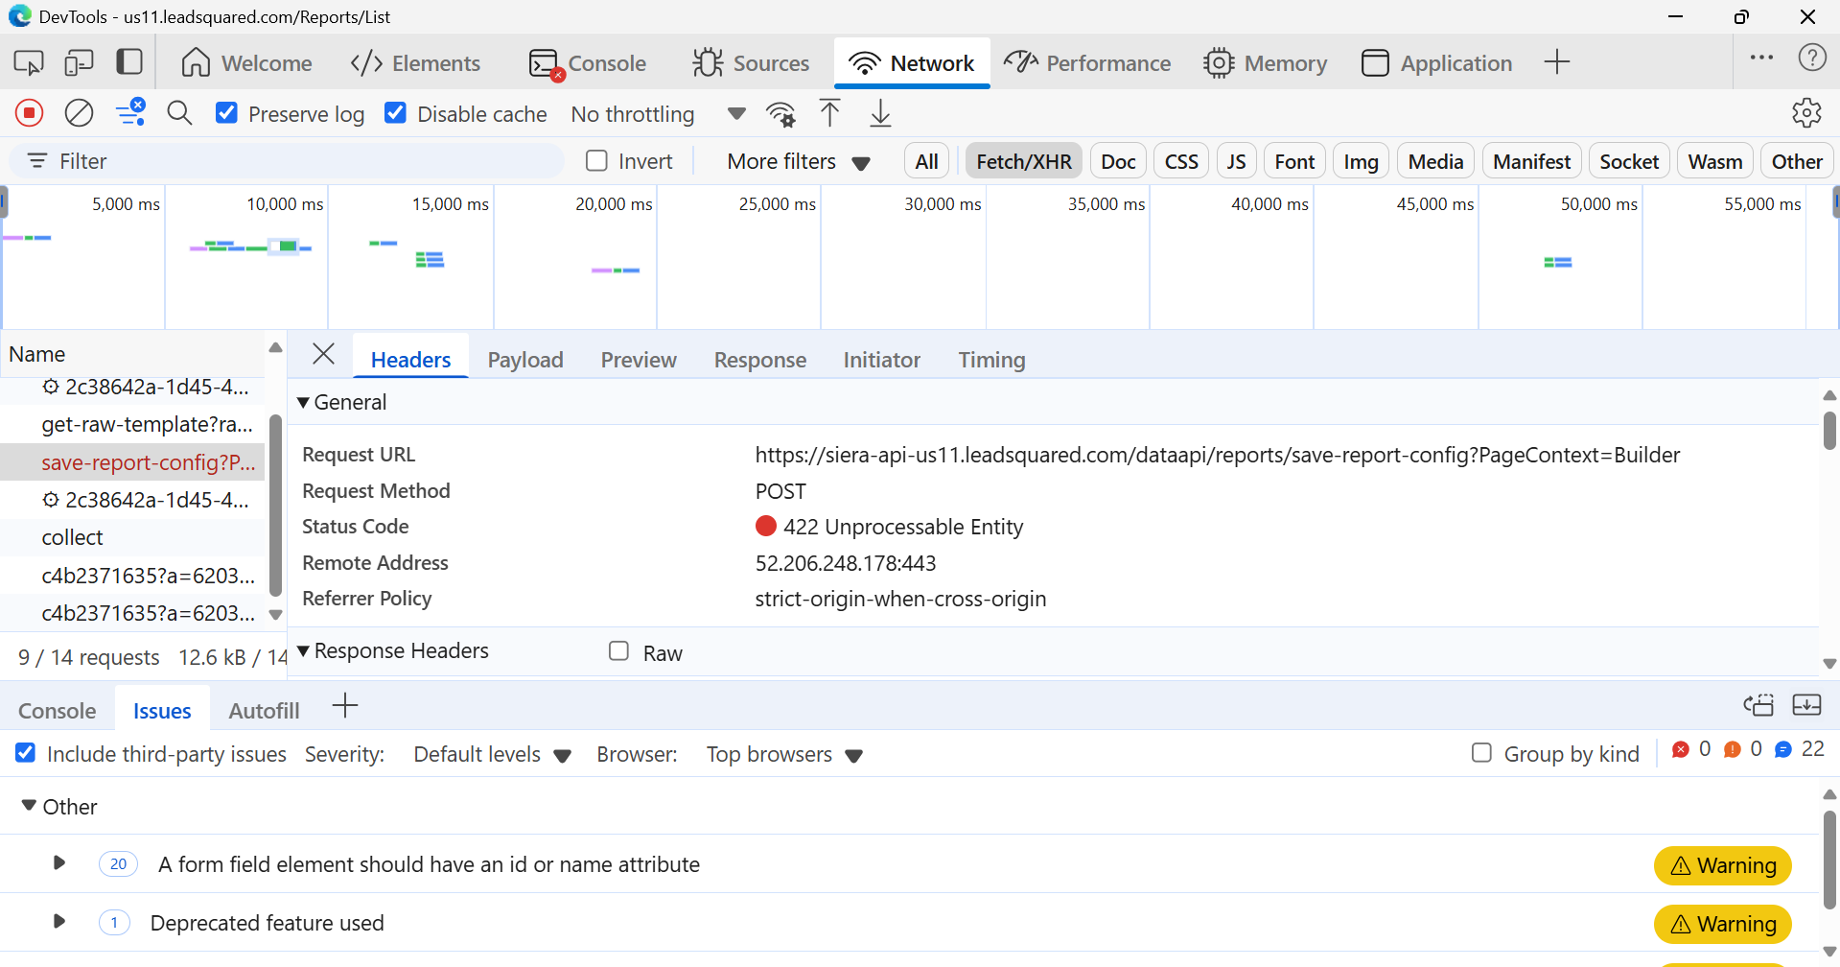1840x967 pixels.
Task: Switch to the Payload tab
Action: (x=524, y=360)
